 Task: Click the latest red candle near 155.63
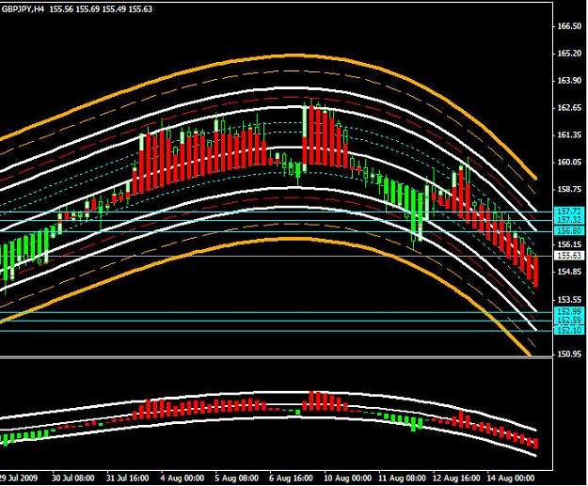click(x=535, y=272)
